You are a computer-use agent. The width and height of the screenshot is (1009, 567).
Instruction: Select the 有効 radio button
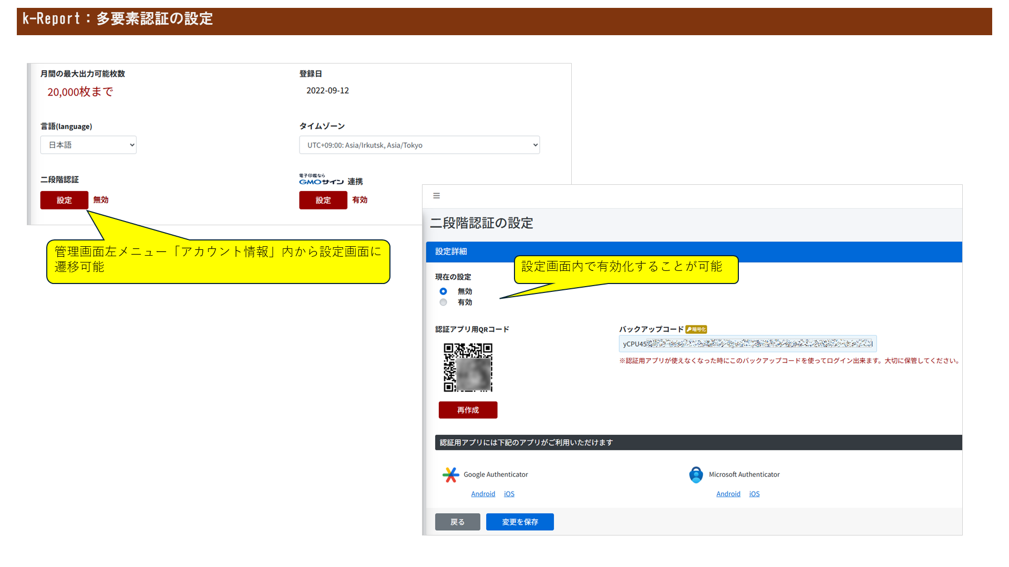[444, 302]
